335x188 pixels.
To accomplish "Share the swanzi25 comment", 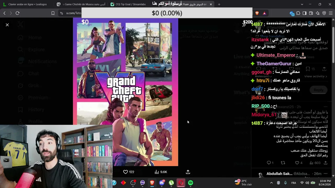I will pos(326,163).
